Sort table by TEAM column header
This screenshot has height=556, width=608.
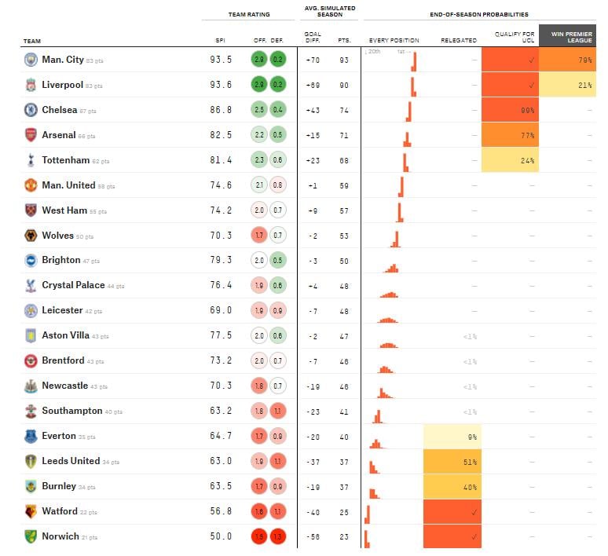(31, 41)
